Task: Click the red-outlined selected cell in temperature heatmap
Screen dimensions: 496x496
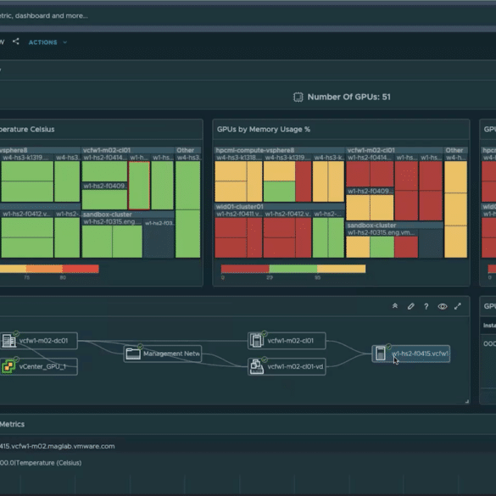Action: (x=139, y=186)
